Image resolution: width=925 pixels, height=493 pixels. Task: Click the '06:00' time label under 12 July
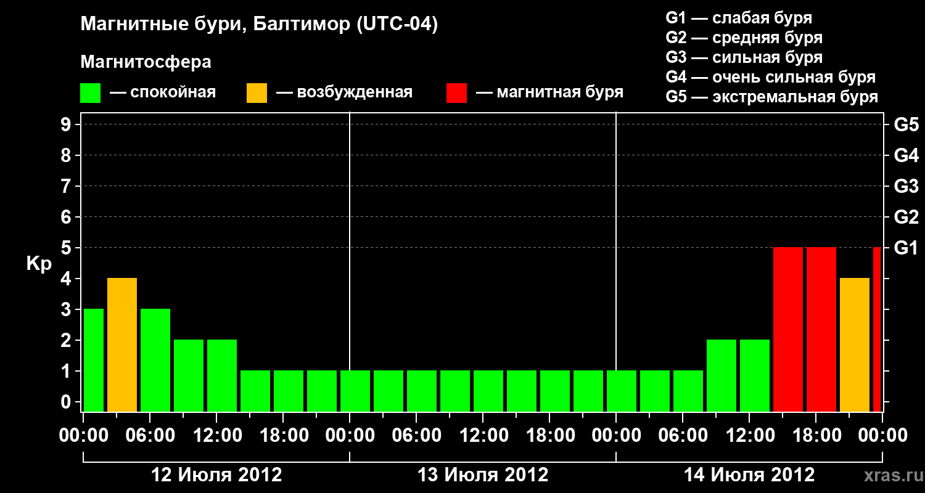(149, 436)
